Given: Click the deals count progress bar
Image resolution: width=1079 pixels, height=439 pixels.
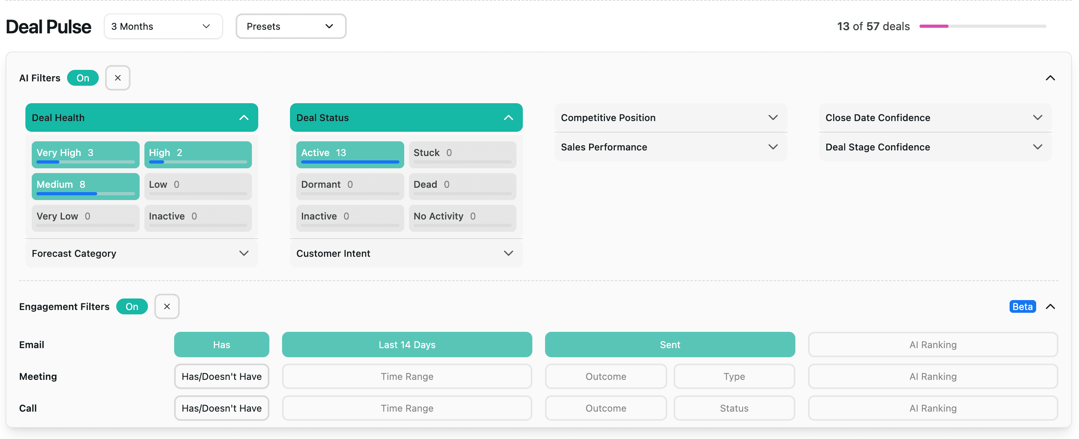Looking at the screenshot, I should pyautogui.click(x=983, y=26).
